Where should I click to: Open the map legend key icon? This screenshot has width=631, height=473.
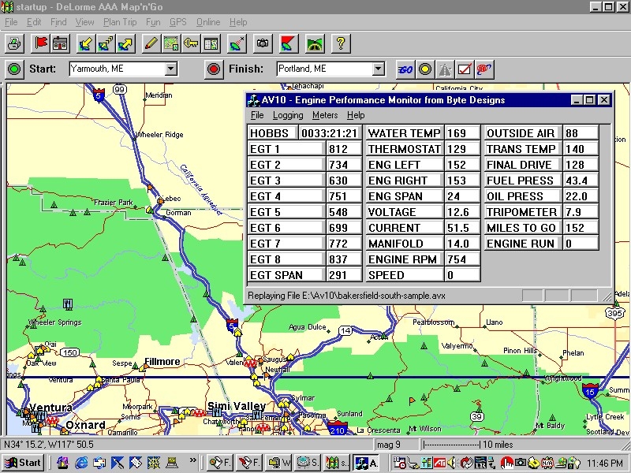coord(191,43)
